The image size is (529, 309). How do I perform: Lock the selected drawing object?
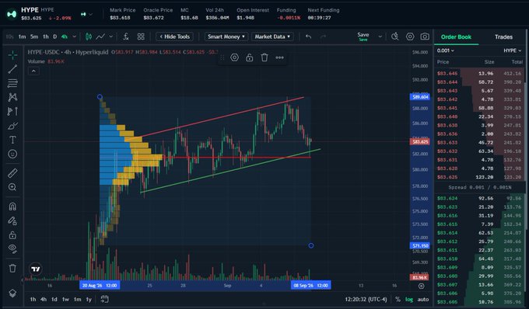(x=249, y=57)
